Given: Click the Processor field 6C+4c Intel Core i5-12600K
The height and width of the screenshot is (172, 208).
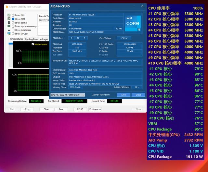Looking at the screenshot, I should [x=96, y=15].
